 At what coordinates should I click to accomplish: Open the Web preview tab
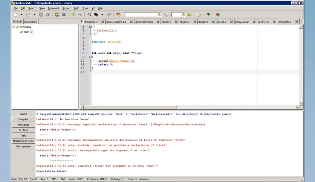[x=23, y=146]
